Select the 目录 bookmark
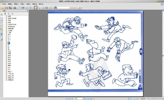The width and height of the screenshot is (164, 100). point(9,20)
